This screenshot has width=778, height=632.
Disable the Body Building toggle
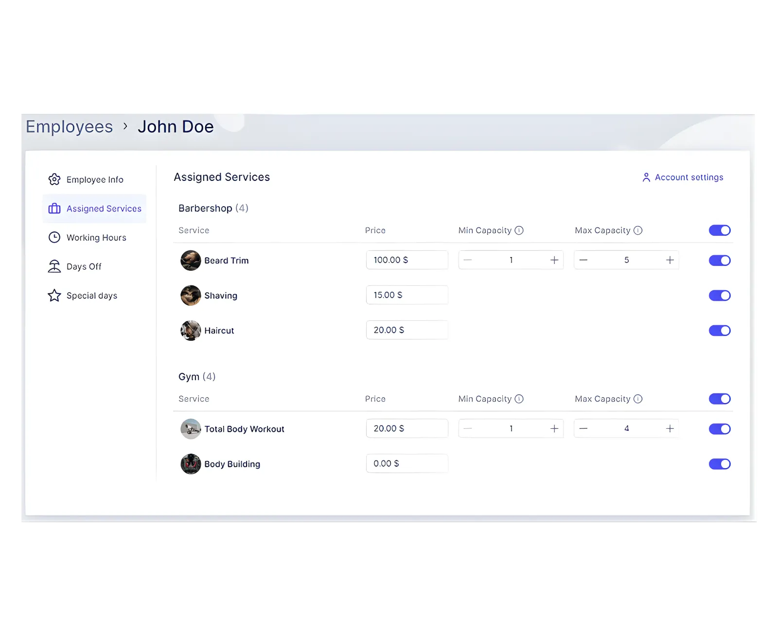[720, 464]
